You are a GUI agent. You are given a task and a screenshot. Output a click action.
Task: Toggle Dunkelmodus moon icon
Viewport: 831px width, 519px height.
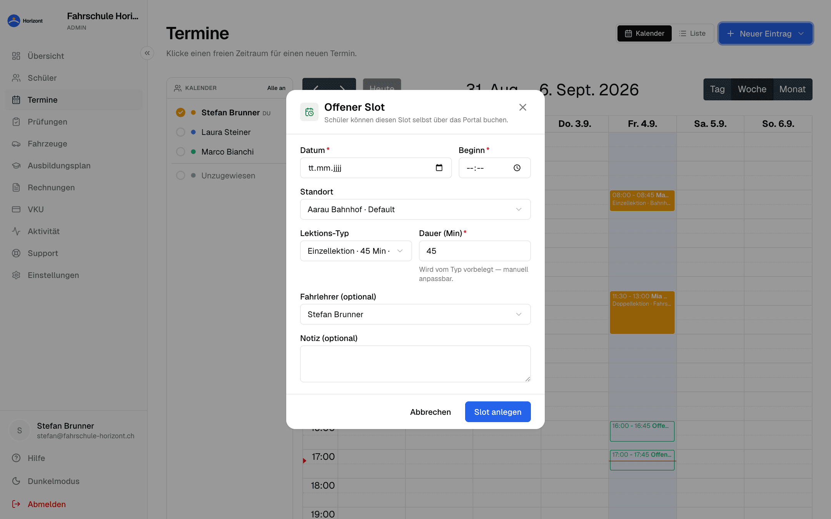point(16,481)
